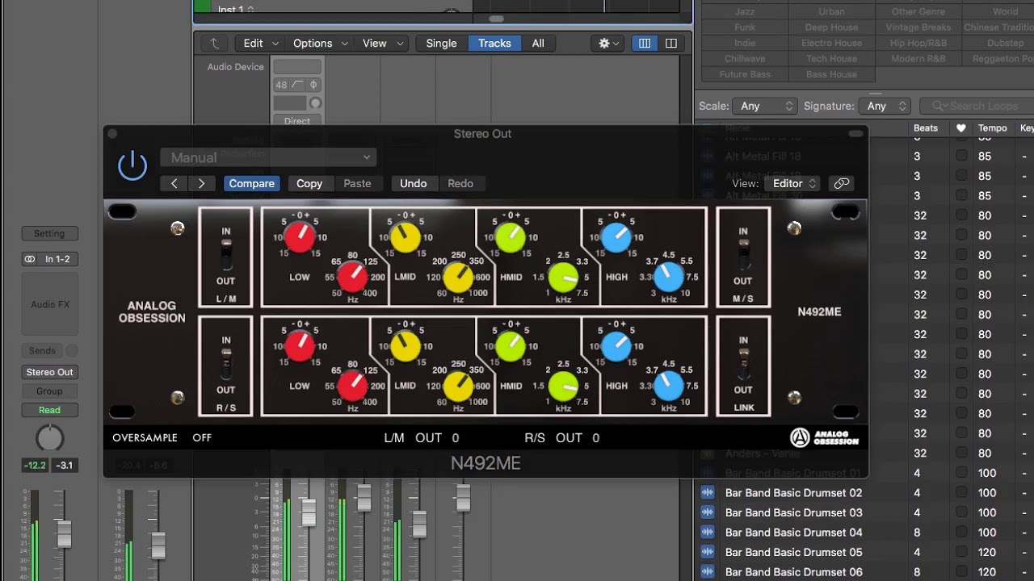Click loop icon for Bar Band Basic Drumset 04
This screenshot has width=1034, height=581.
pos(708,533)
